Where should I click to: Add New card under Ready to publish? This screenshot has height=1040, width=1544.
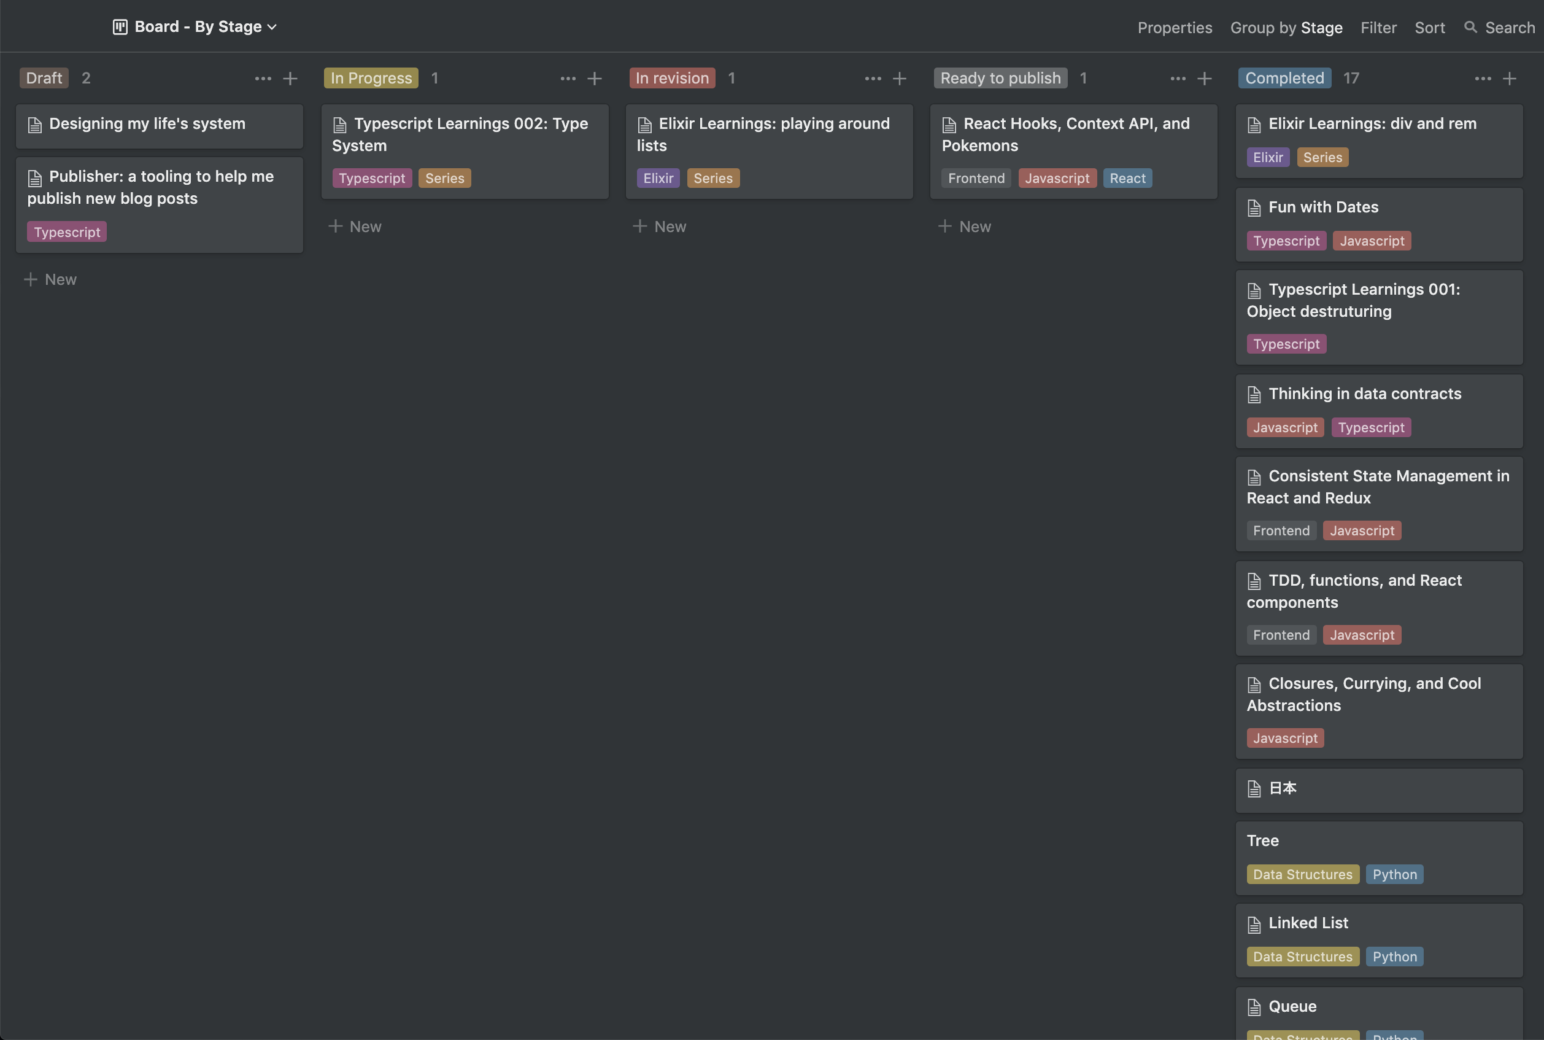(x=965, y=226)
